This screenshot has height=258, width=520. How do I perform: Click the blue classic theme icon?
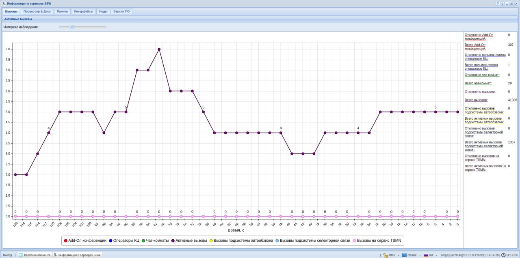[404, 255]
